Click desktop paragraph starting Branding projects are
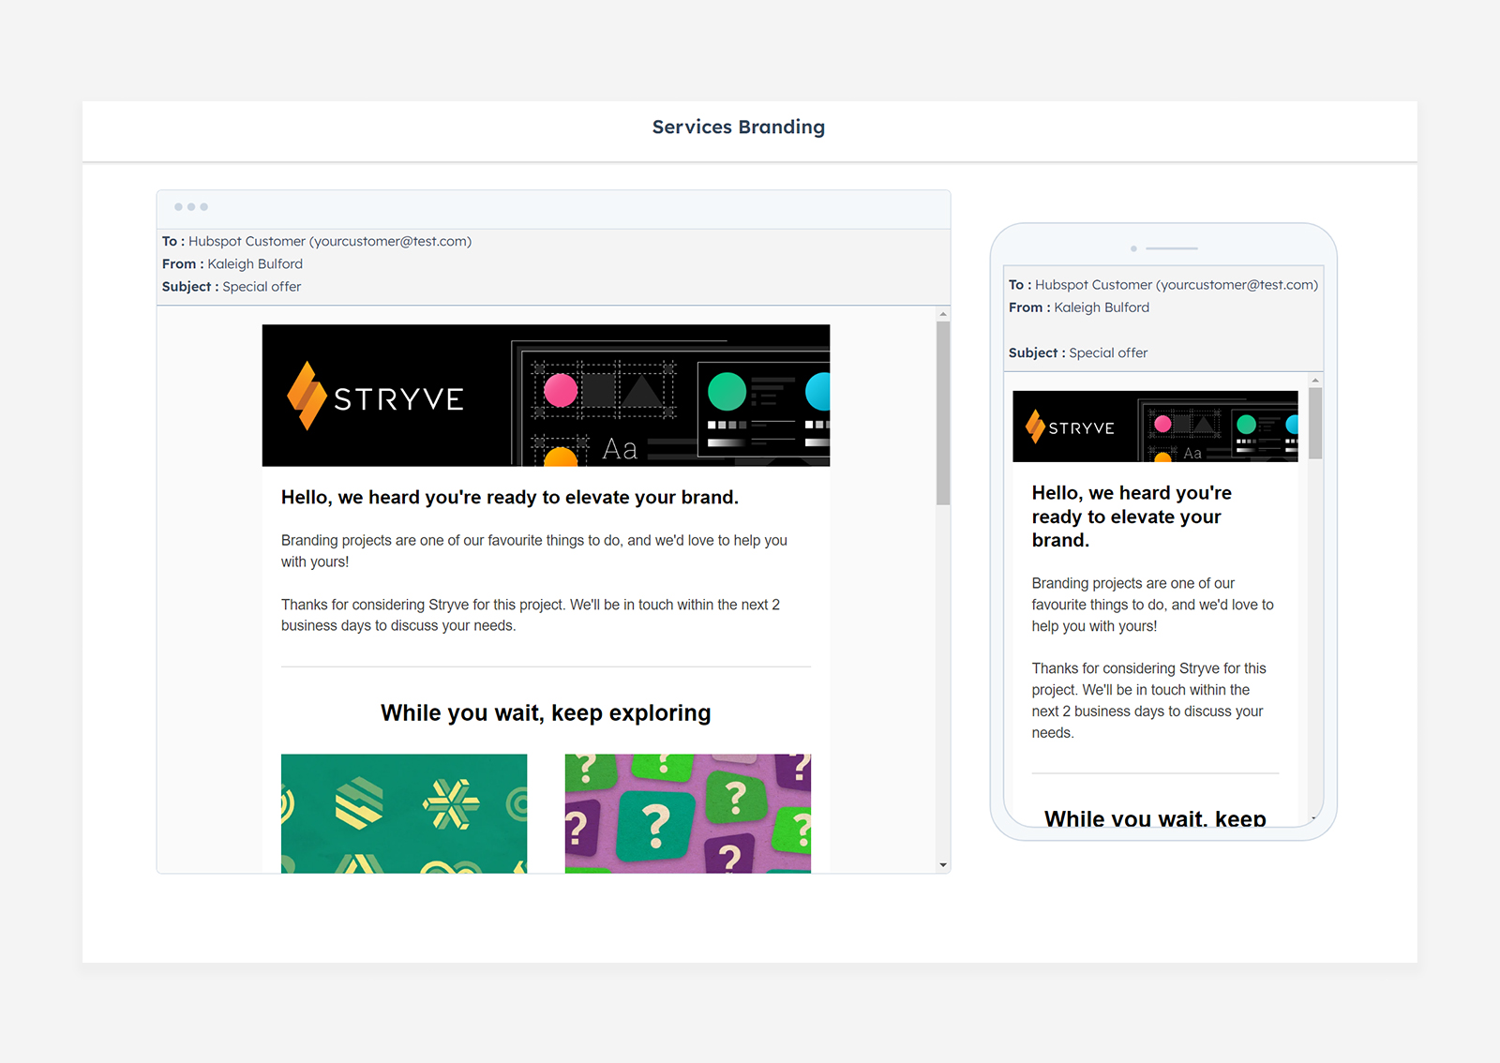 [x=534, y=551]
